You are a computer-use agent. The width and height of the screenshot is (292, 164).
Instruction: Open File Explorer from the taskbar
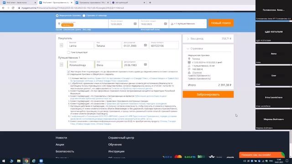[19, 161]
